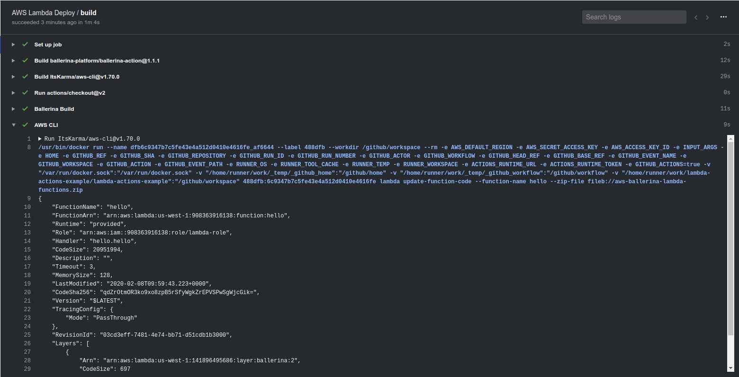
Task: Click the AWS CLI success checkmark
Action: point(25,125)
